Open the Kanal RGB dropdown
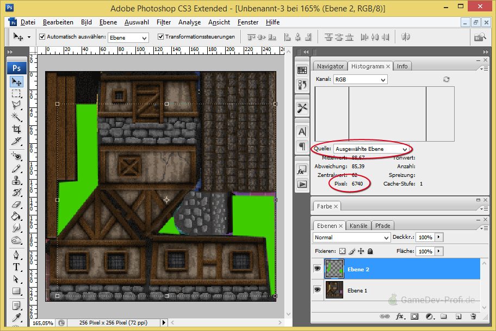Screen dimensions: 496x331 coord(360,80)
